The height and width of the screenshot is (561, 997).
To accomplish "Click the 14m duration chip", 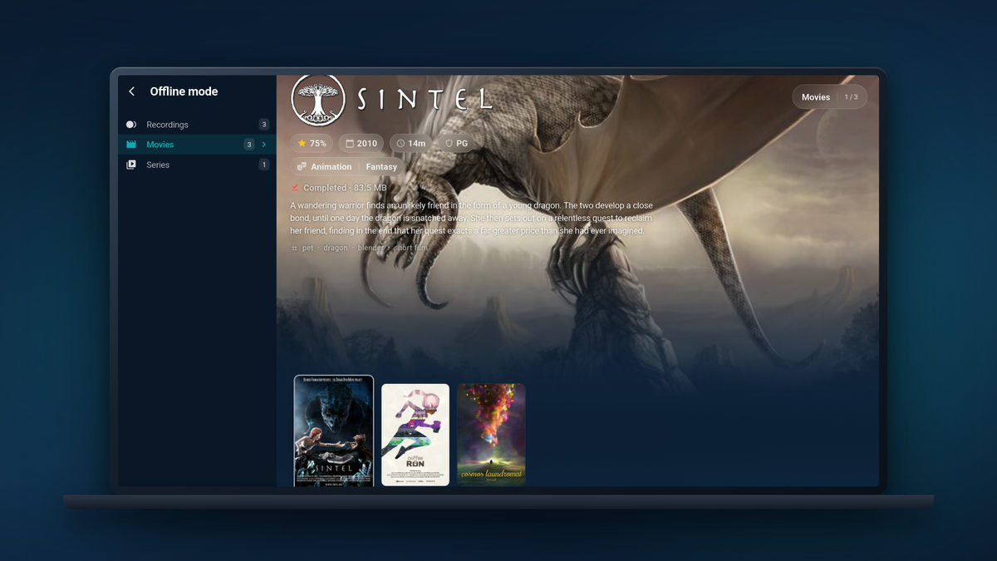I will 411,143.
